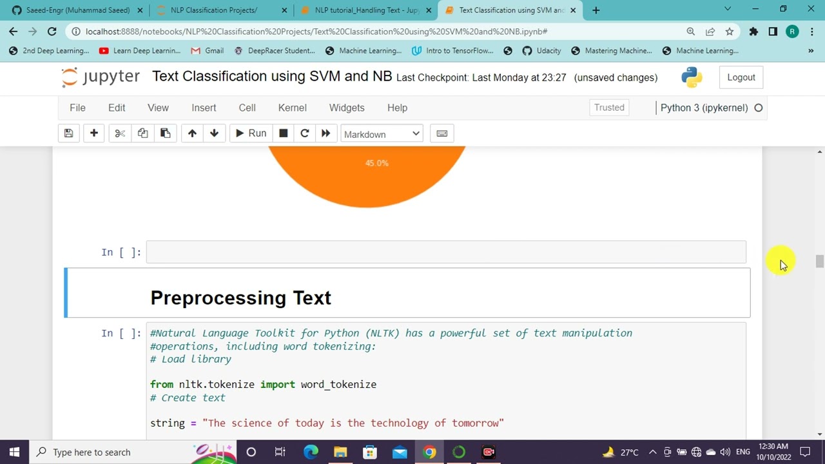Move selected cell up arrow
The height and width of the screenshot is (464, 825).
[x=192, y=133]
